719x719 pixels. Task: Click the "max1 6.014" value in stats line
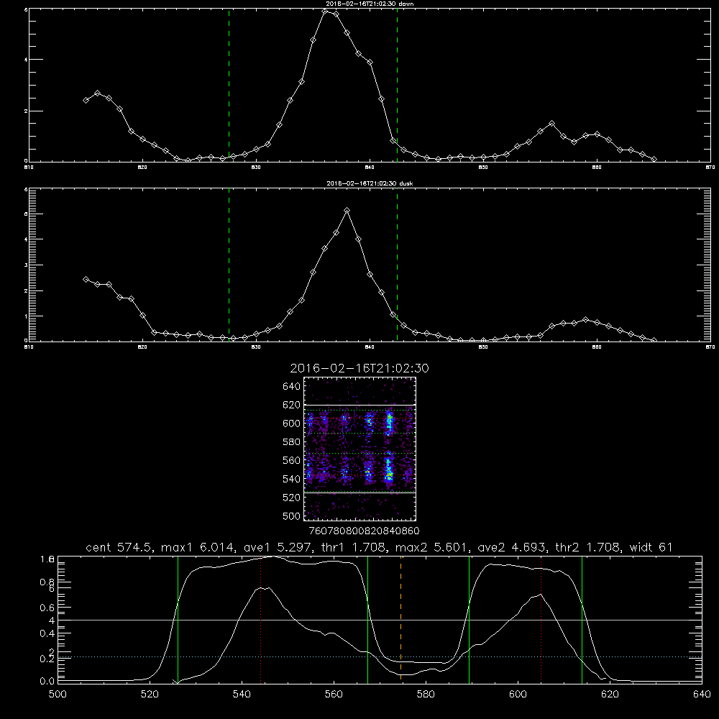pos(196,547)
